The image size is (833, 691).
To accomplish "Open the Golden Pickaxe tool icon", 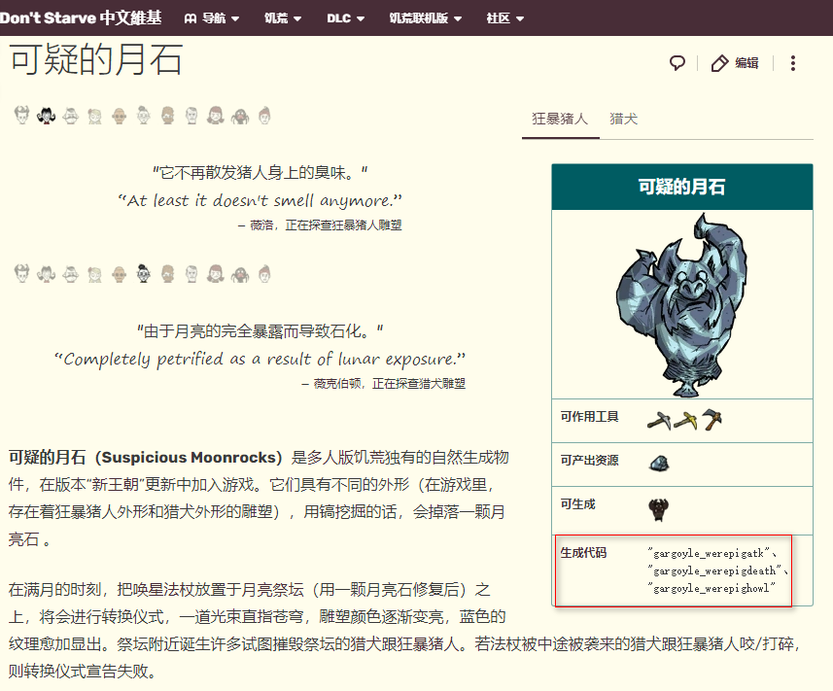I will pos(685,420).
